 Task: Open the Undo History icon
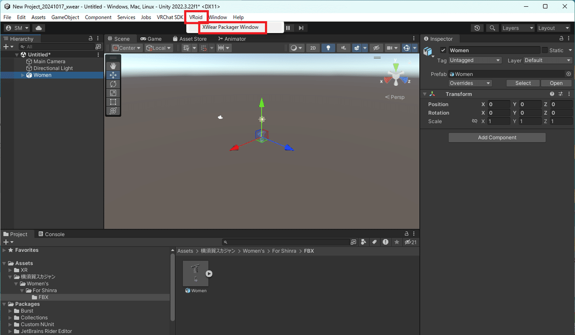[477, 28]
